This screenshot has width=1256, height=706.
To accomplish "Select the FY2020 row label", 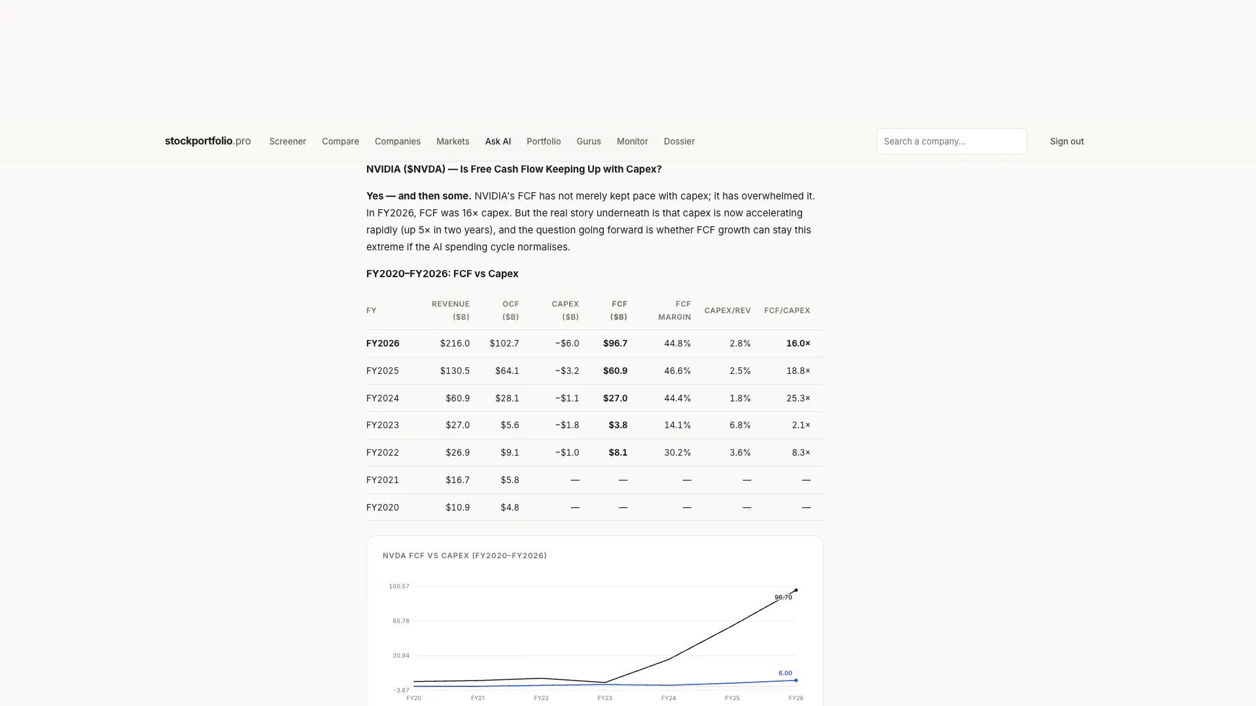I will [x=383, y=507].
